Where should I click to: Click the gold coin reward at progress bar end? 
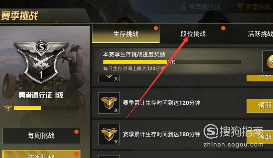[x=269, y=61]
